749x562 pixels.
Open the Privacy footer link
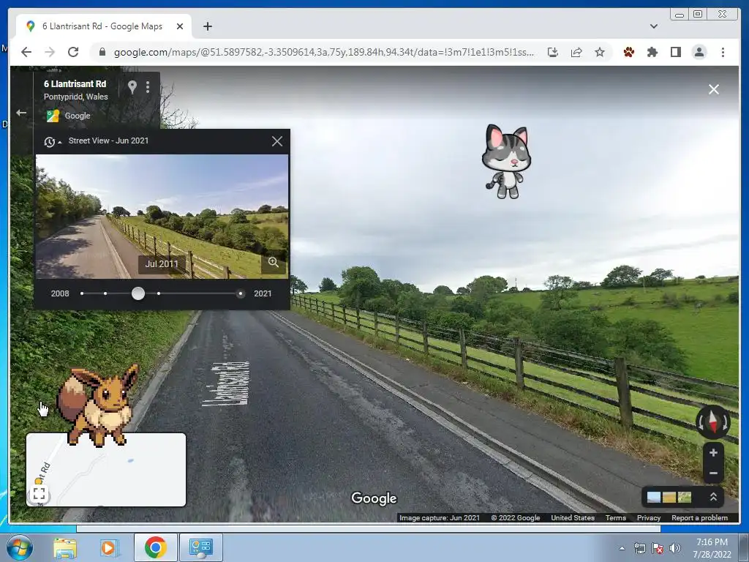(x=649, y=517)
